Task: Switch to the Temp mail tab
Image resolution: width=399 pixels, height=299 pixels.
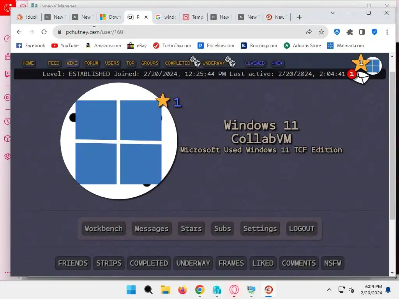Action: click(x=194, y=17)
